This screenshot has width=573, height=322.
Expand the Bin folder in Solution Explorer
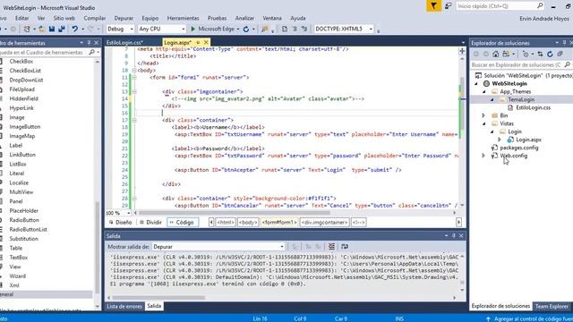(483, 115)
